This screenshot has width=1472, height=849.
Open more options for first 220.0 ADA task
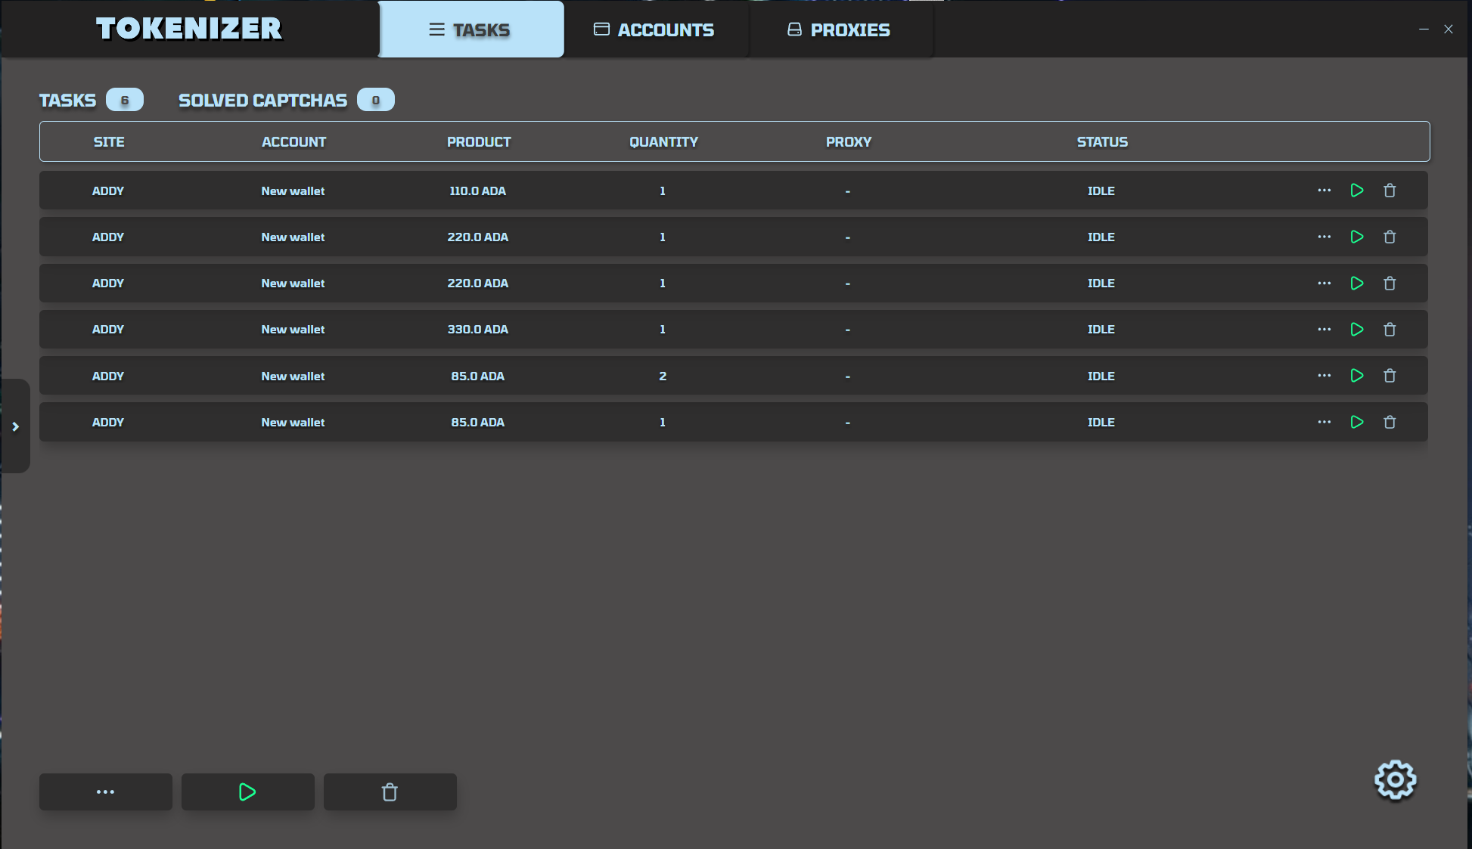[1324, 237]
